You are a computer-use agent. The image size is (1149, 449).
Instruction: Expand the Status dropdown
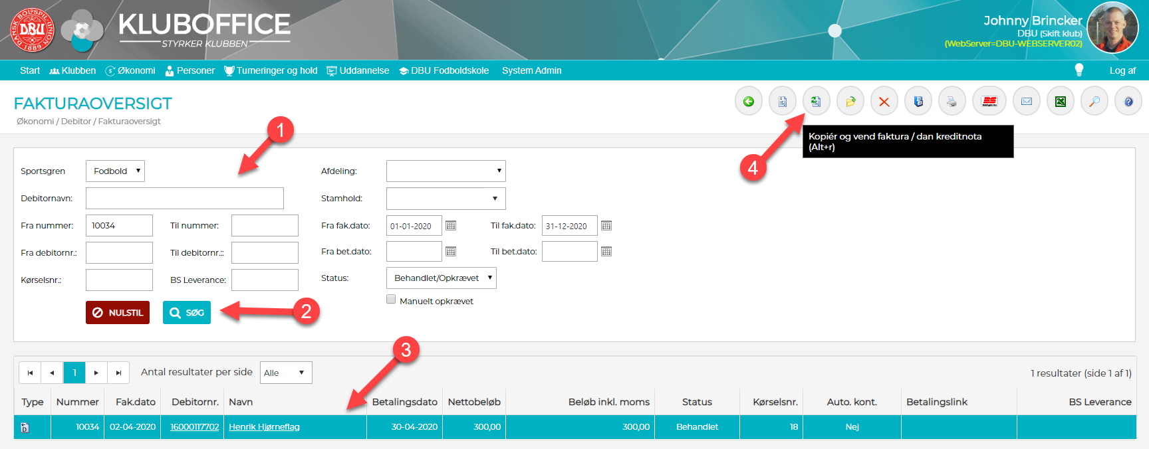pyautogui.click(x=441, y=278)
